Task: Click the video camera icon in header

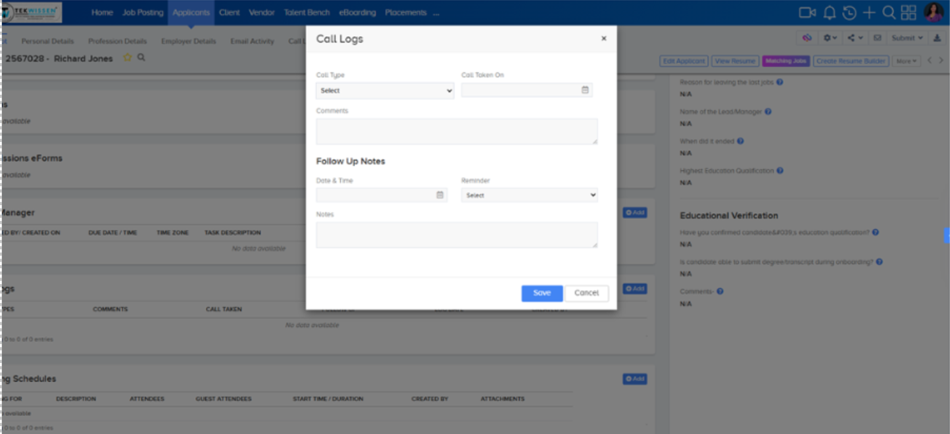Action: pos(807,12)
